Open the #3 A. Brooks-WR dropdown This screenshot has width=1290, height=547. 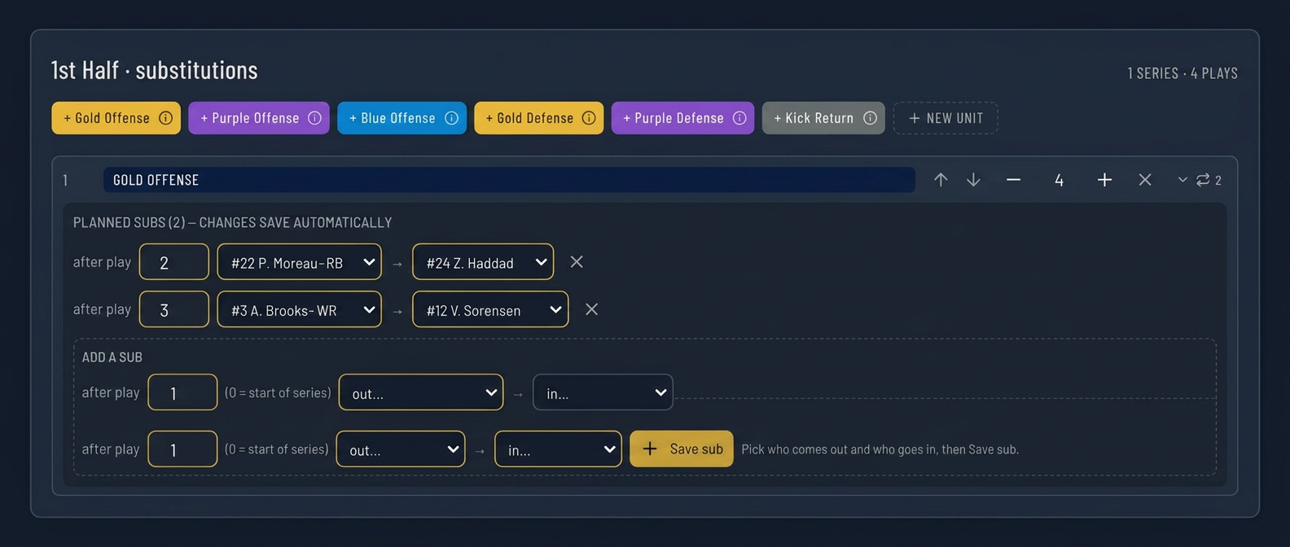300,309
